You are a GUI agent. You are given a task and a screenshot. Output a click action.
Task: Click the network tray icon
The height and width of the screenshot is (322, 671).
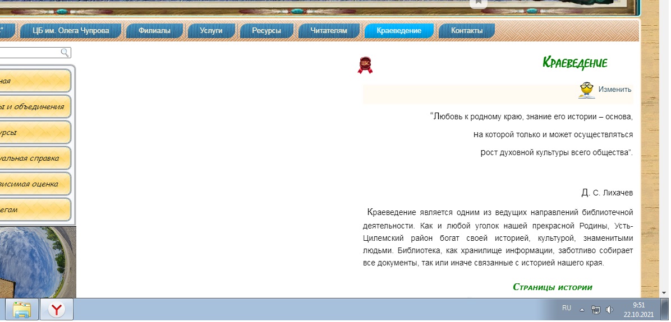(595, 310)
